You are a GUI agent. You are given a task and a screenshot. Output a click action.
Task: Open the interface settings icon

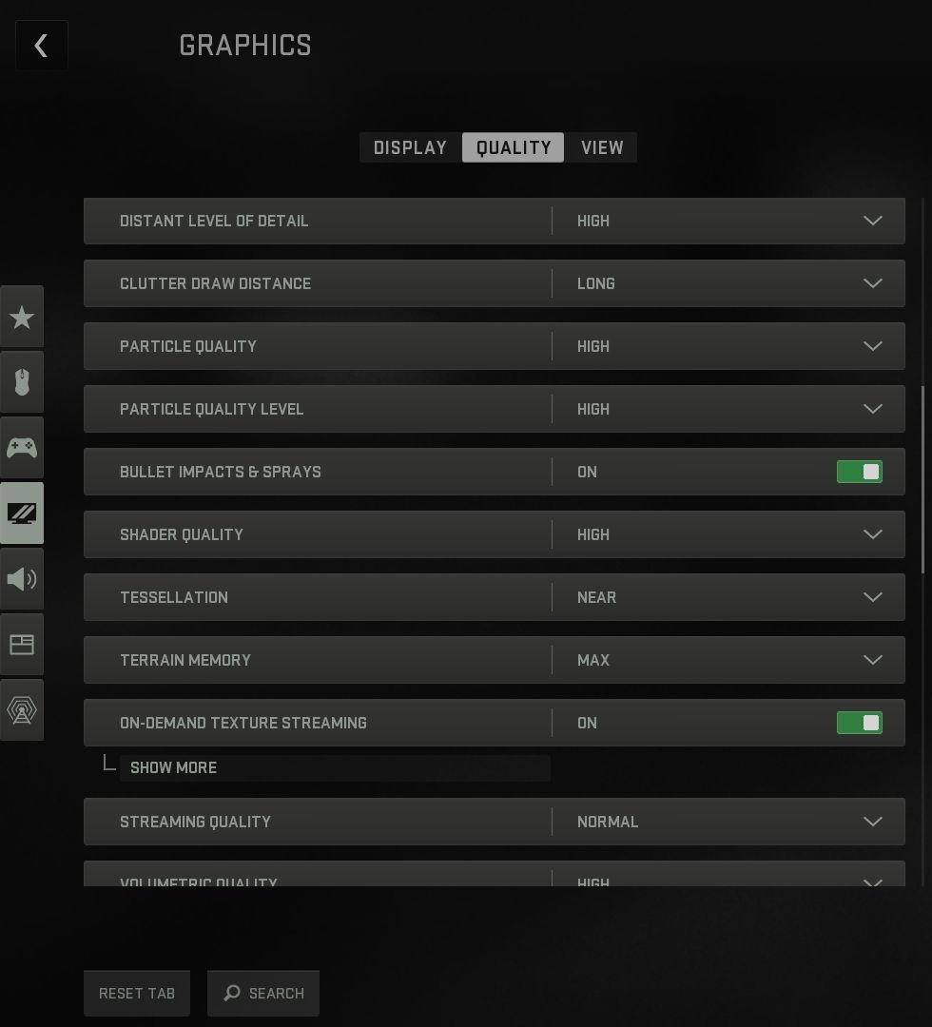tap(22, 645)
